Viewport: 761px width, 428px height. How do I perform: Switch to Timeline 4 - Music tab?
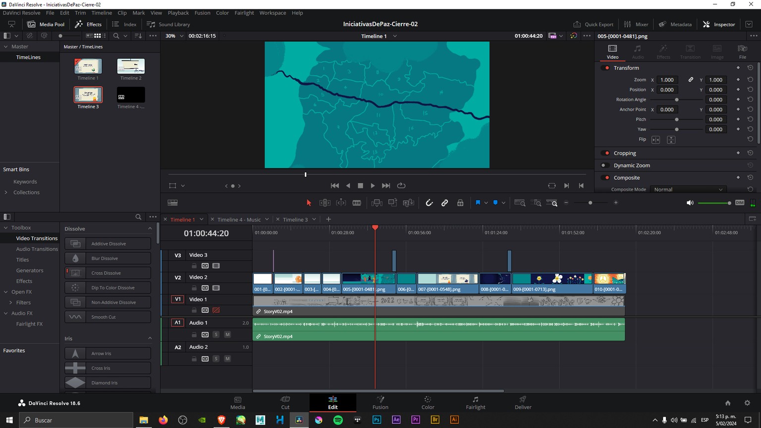click(x=239, y=219)
